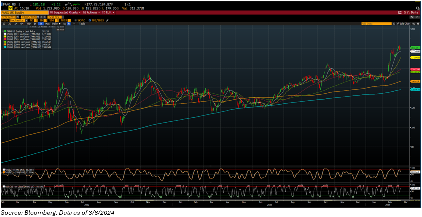Switch to the Table view
This screenshot has height=217, width=422.
(82, 23)
